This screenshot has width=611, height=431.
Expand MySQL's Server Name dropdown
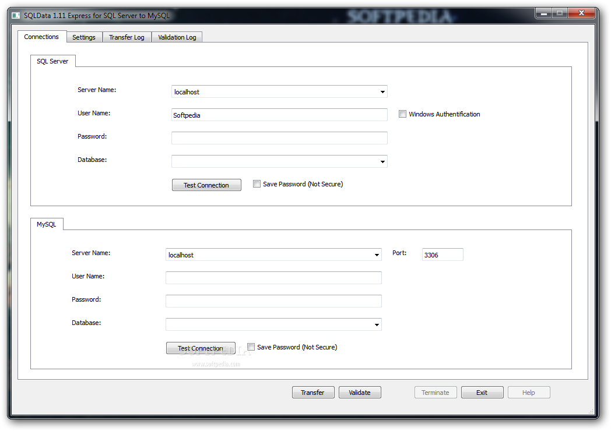(377, 255)
